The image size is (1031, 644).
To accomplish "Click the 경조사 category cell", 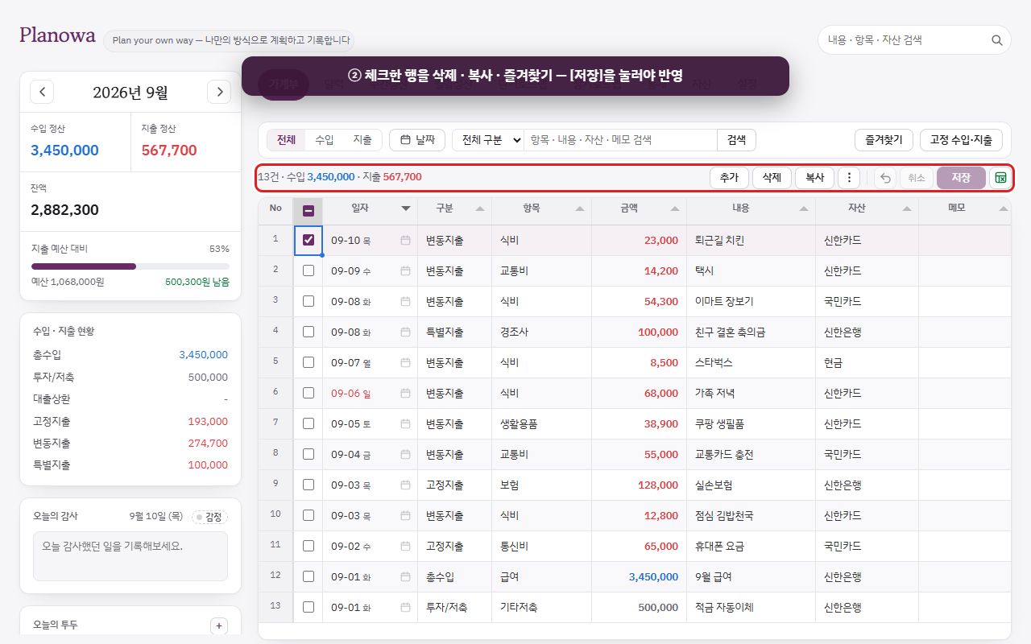I will [541, 332].
